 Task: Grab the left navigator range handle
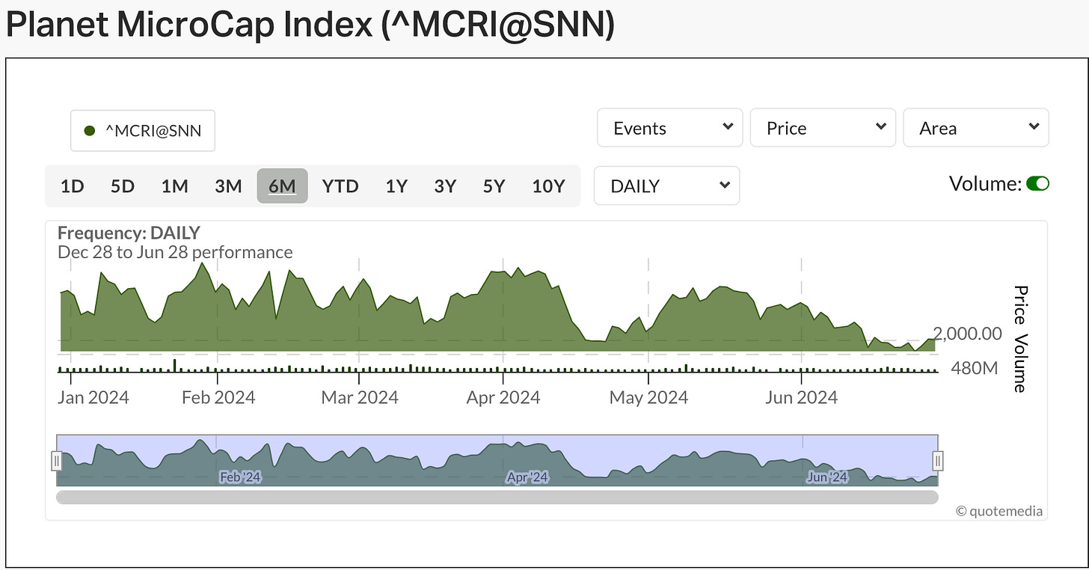click(x=56, y=461)
